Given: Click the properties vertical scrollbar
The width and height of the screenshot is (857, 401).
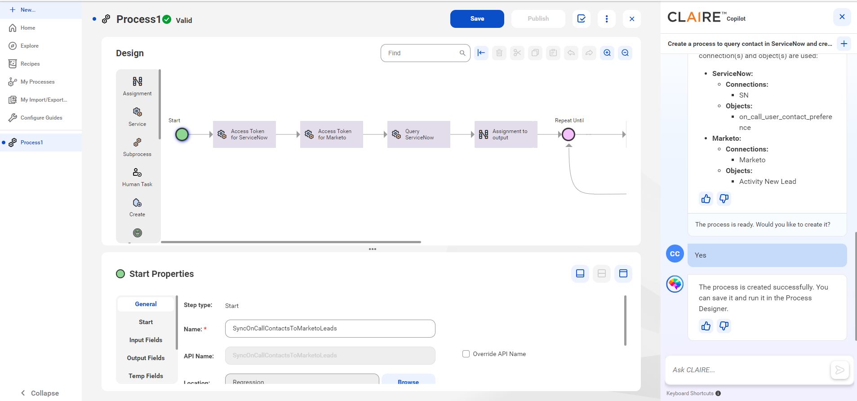Looking at the screenshot, I should (625, 321).
